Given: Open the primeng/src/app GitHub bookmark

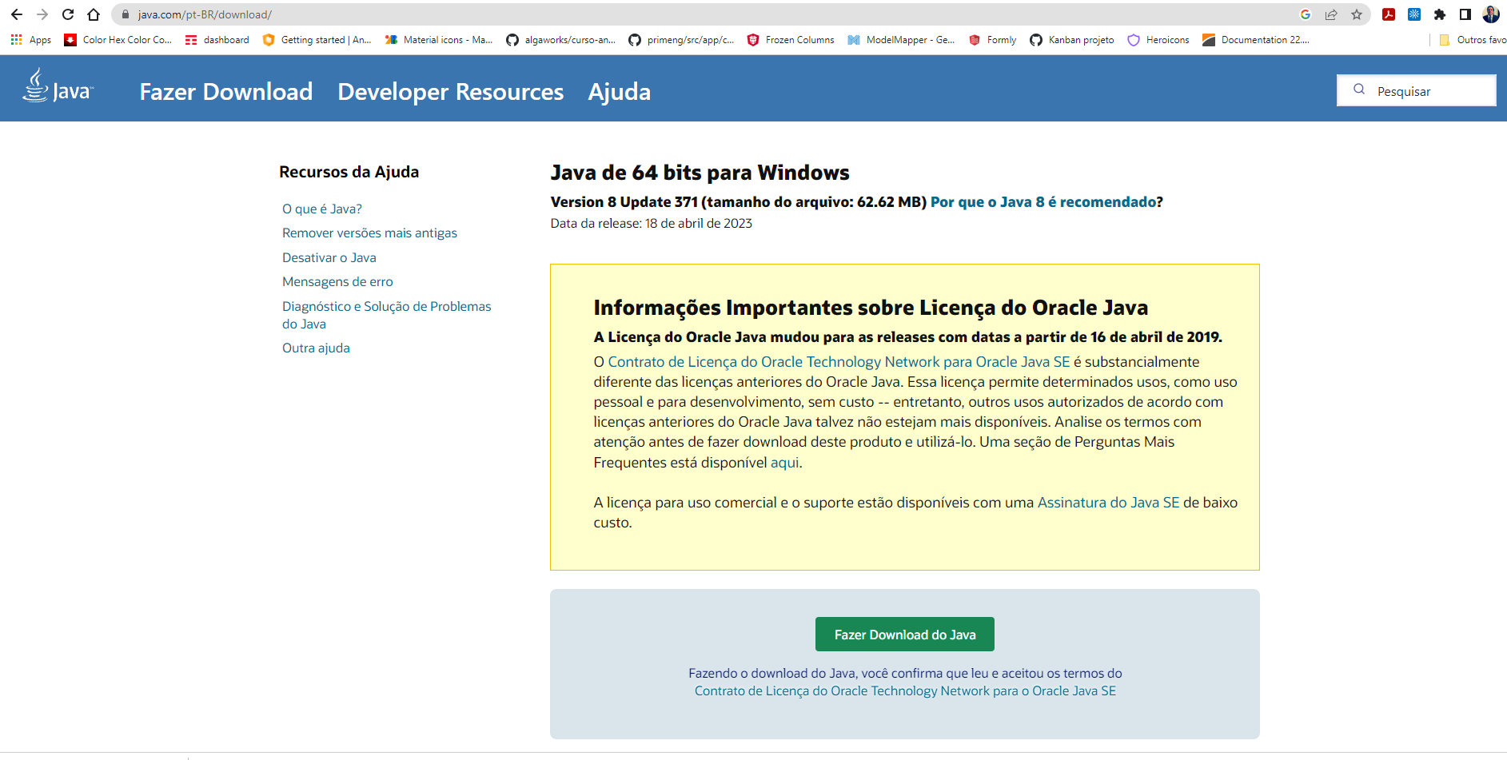Looking at the screenshot, I should (682, 40).
